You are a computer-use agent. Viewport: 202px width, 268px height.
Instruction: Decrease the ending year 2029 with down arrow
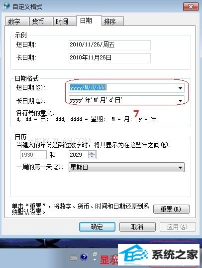92,157
